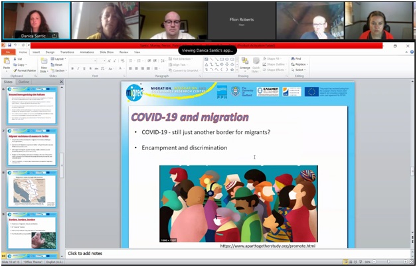Click Danica Santic's video tile

pos(36,21)
